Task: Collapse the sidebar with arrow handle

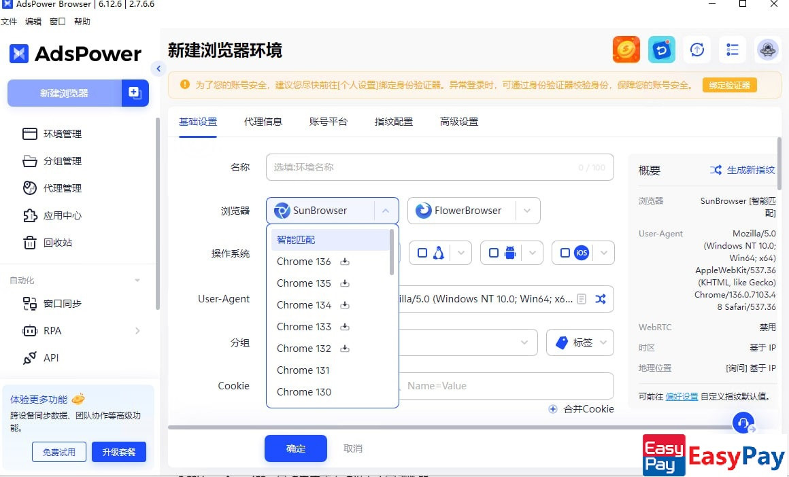Action: pyautogui.click(x=158, y=69)
